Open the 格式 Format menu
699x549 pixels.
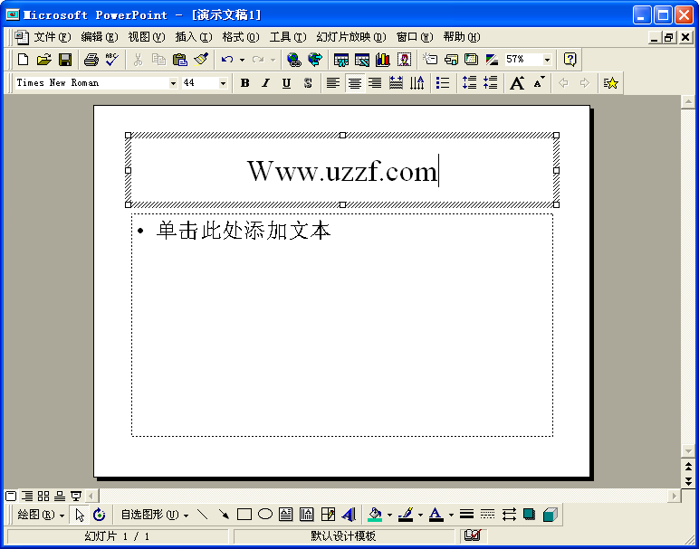pyautogui.click(x=241, y=37)
